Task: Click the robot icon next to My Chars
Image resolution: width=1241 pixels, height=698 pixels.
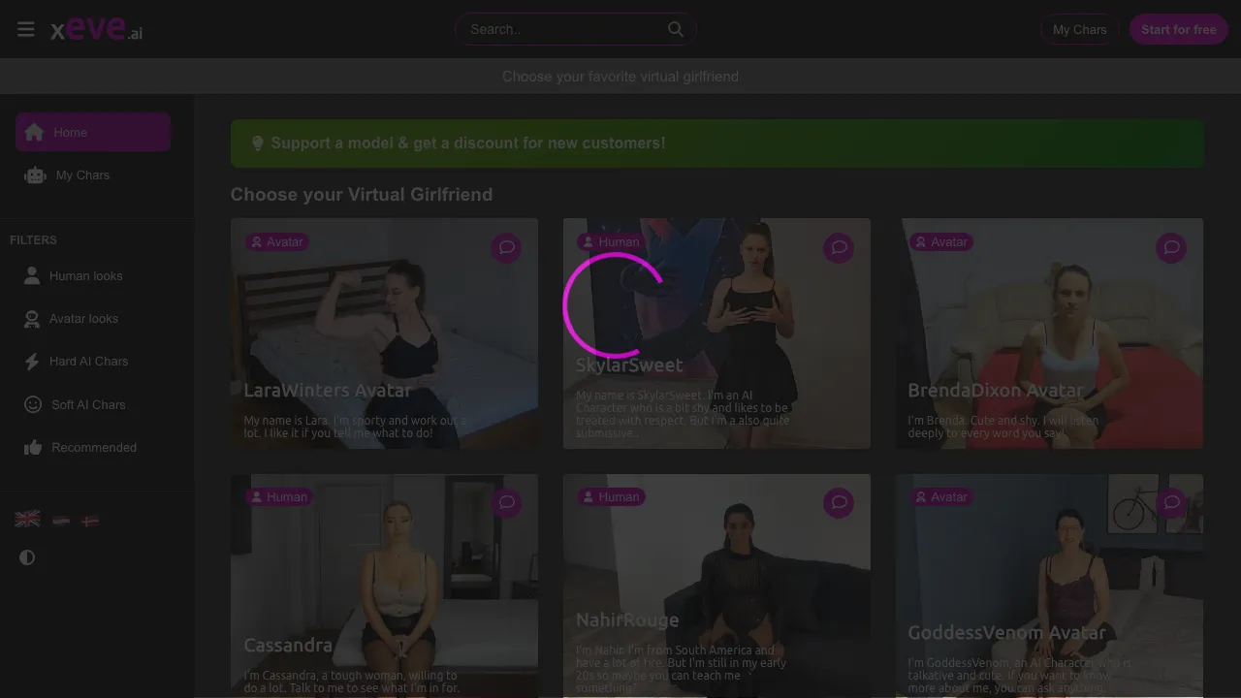Action: coord(34,174)
